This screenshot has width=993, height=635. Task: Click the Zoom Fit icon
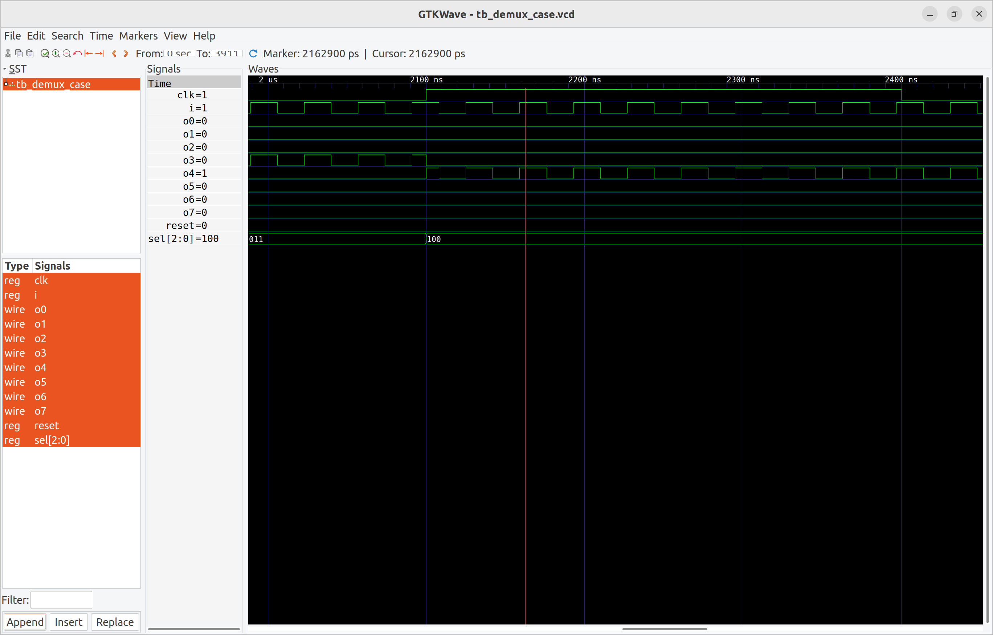pyautogui.click(x=45, y=54)
